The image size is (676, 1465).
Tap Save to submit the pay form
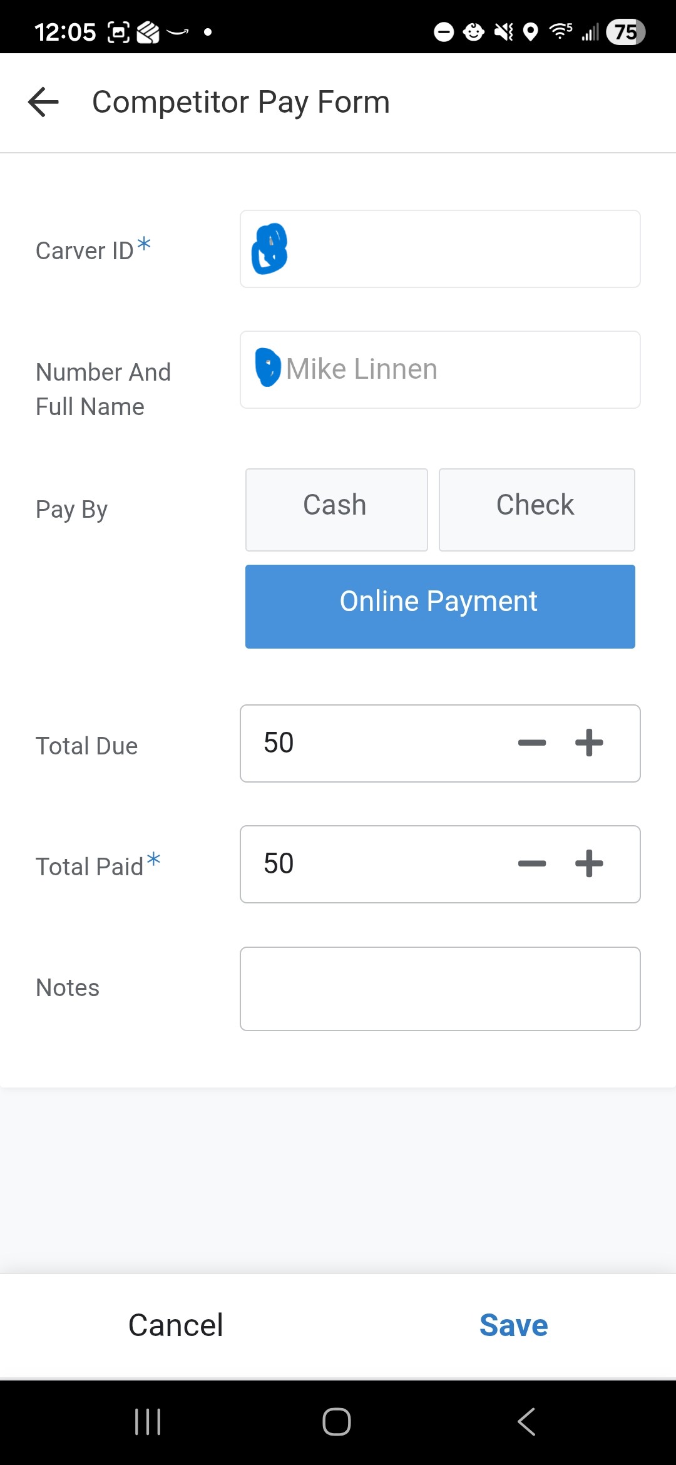[513, 1324]
